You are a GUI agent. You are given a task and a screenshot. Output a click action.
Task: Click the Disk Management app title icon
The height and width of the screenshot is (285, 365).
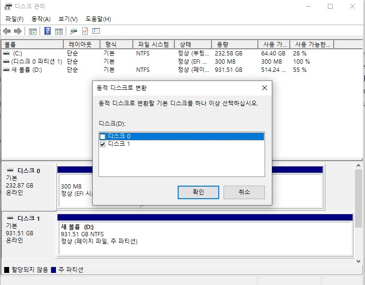[8, 6]
